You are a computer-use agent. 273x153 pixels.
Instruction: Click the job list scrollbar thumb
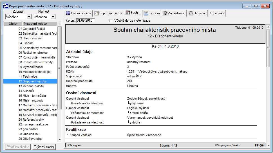click(x=60, y=68)
